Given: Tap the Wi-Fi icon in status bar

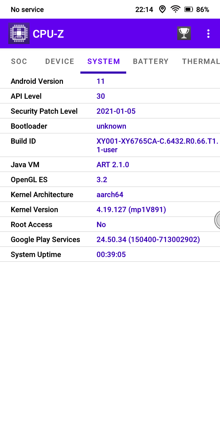Looking at the screenshot, I should pyautogui.click(x=175, y=9).
